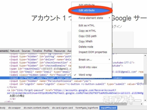147x110 pixels.
Task: Switch to Resources tab
Action: 60,51
